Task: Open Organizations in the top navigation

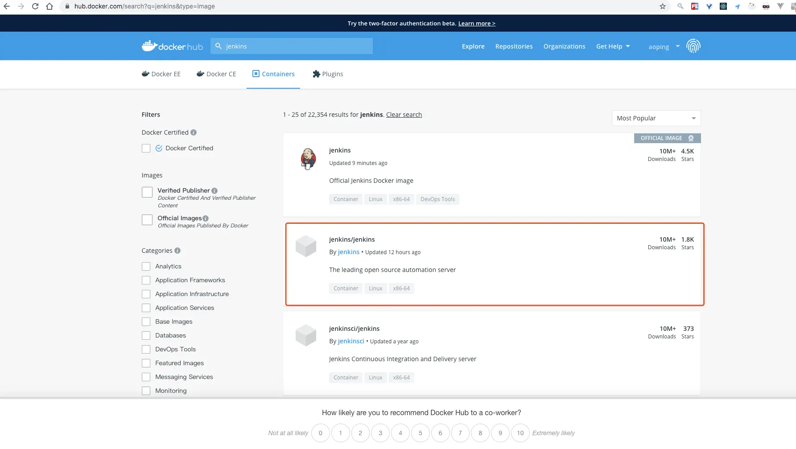Action: point(564,46)
